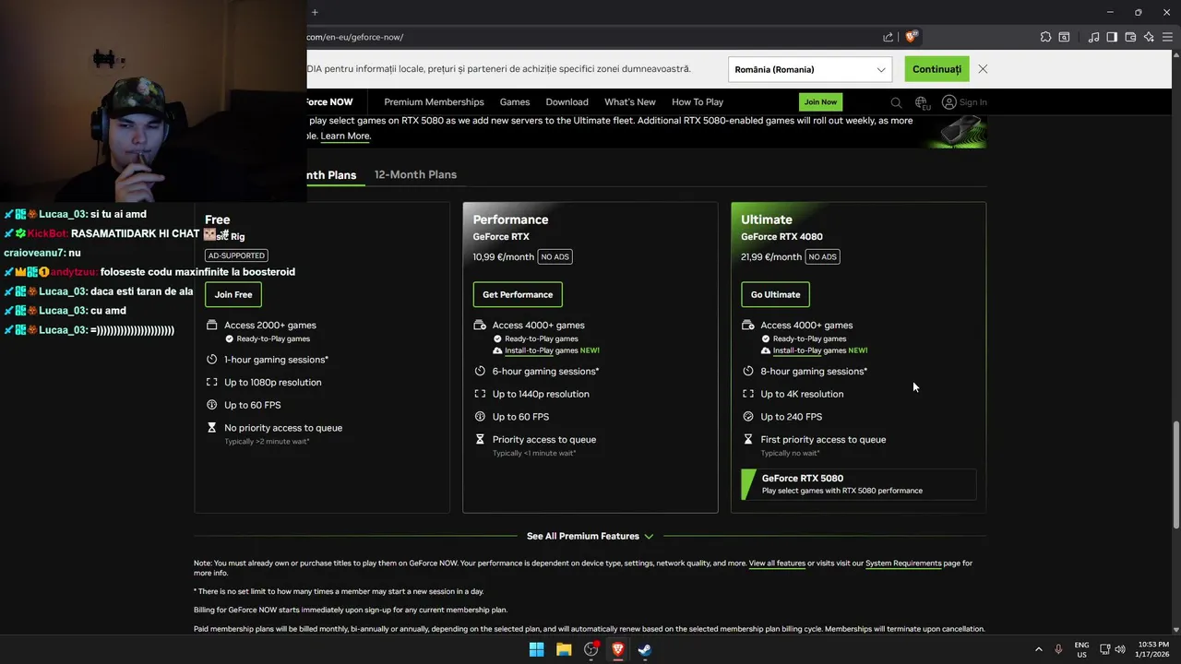The height and width of the screenshot is (664, 1181).
Task: Open the How To Play nav item
Action: [x=698, y=102]
